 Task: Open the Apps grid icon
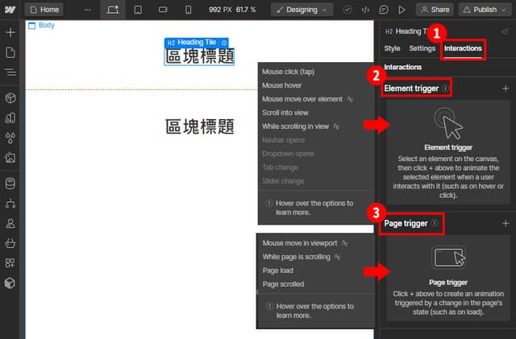click(10, 263)
